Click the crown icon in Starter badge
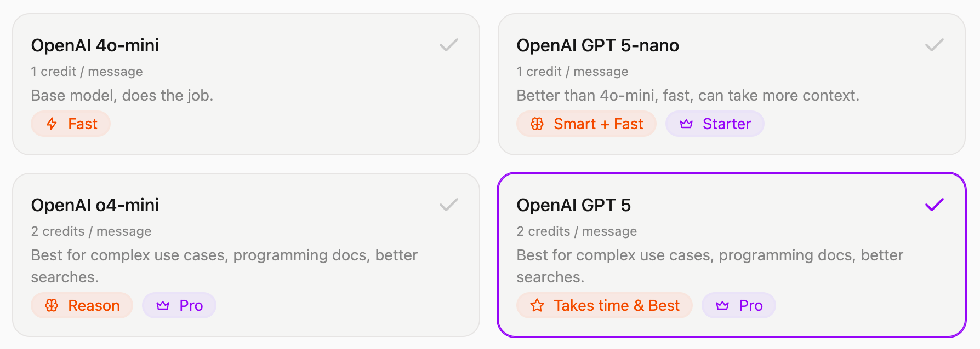 pos(686,124)
